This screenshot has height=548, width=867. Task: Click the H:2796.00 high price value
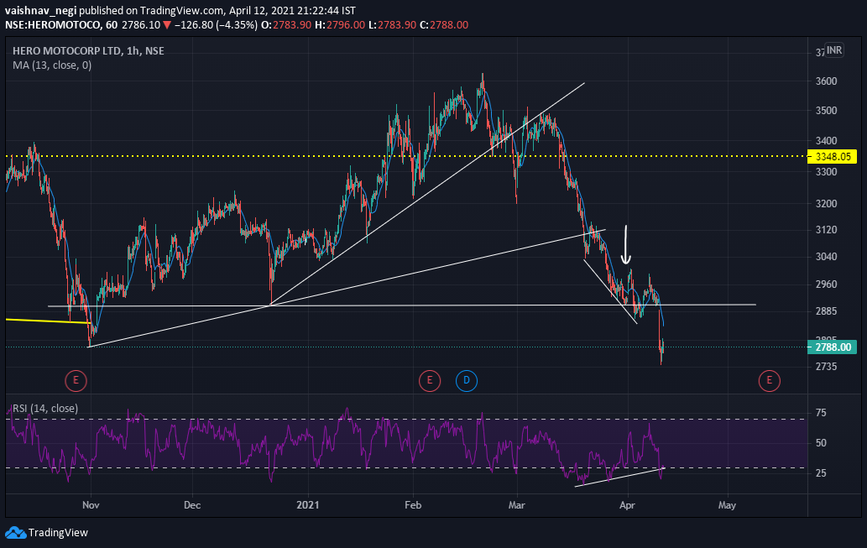click(340, 25)
